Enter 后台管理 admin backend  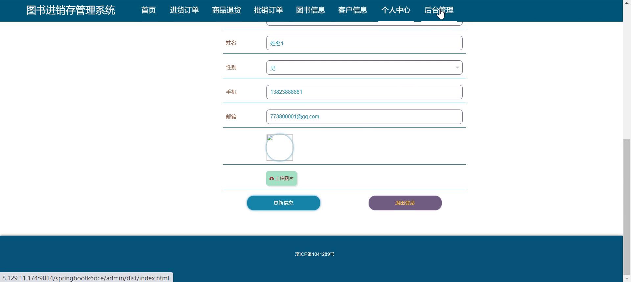click(x=439, y=10)
